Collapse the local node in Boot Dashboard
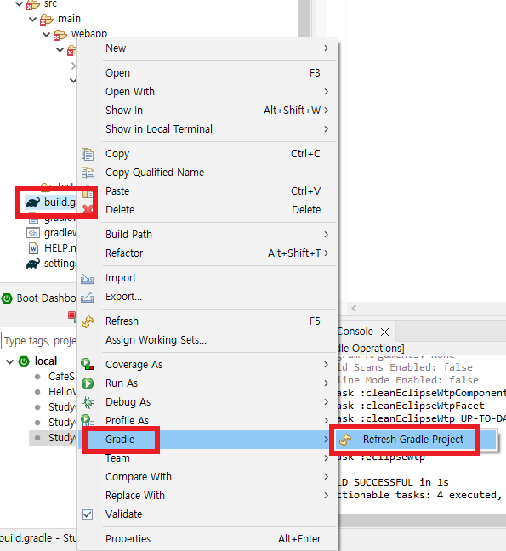The width and height of the screenshot is (506, 551). click(10, 361)
